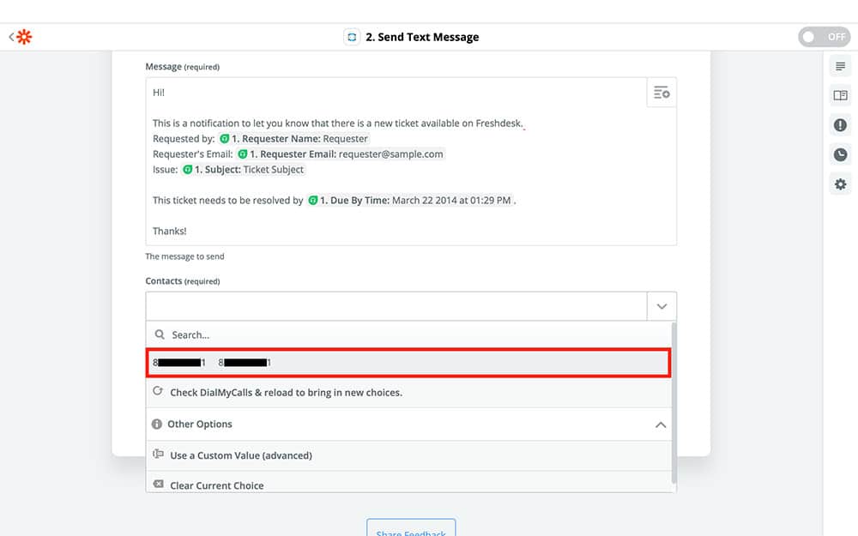
Task: Select Clear Current Choice option
Action: coord(216,485)
